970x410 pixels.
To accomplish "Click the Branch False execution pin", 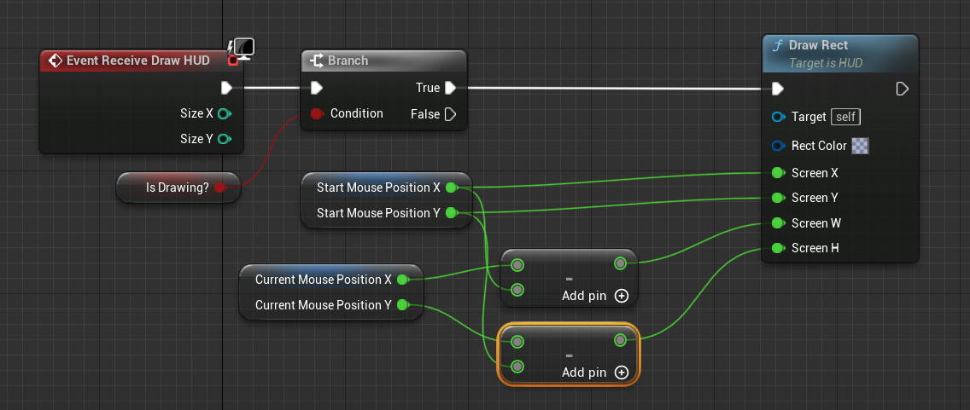I will [x=451, y=113].
